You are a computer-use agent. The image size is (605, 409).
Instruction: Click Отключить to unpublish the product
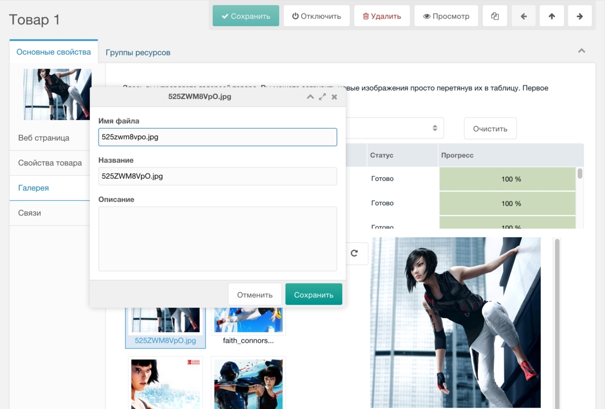pos(317,16)
